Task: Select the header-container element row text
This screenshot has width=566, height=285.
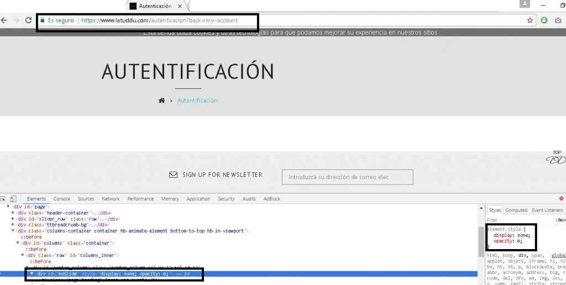Action: tap(64, 213)
